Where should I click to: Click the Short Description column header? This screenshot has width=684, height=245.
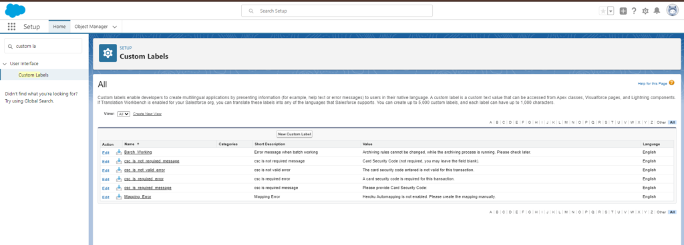(x=270, y=144)
